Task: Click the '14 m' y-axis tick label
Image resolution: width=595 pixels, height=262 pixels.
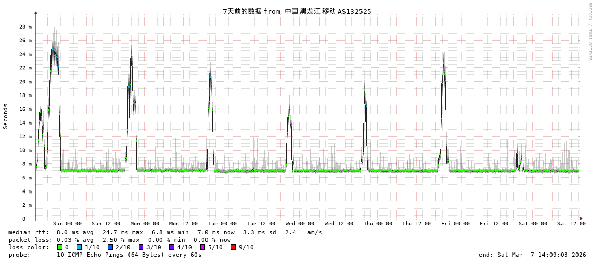Action: pyautogui.click(x=27, y=123)
